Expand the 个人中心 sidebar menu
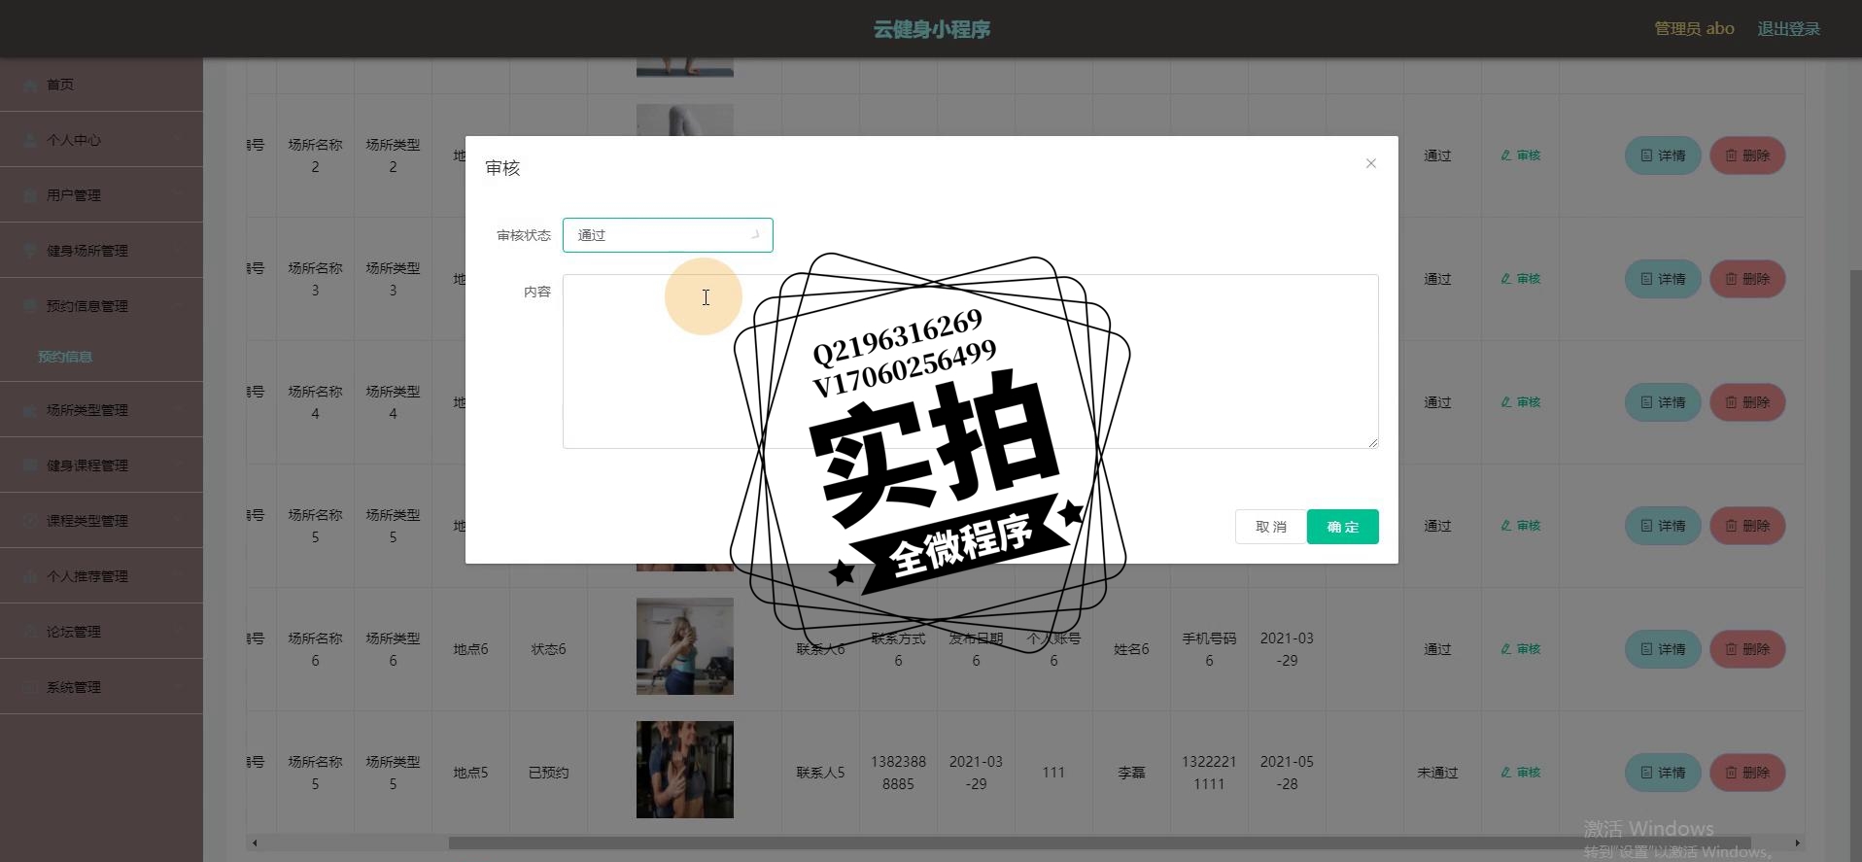The width and height of the screenshot is (1862, 862). pyautogui.click(x=101, y=140)
